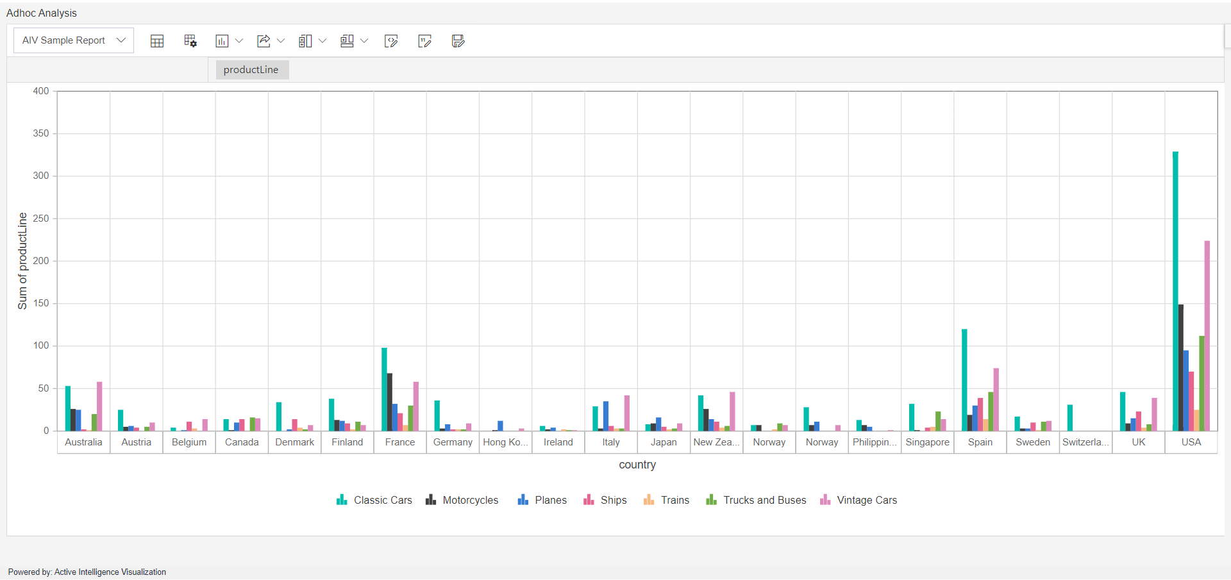Open the table settings gear icon
1231x580 pixels.
pos(190,41)
